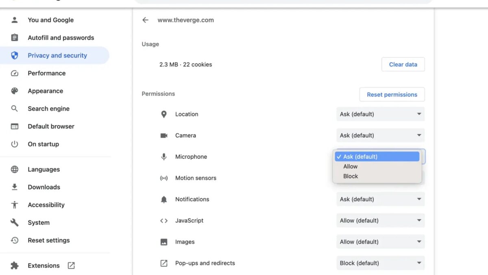Go to the Downloads settings section
This screenshot has width=488, height=275.
point(44,187)
